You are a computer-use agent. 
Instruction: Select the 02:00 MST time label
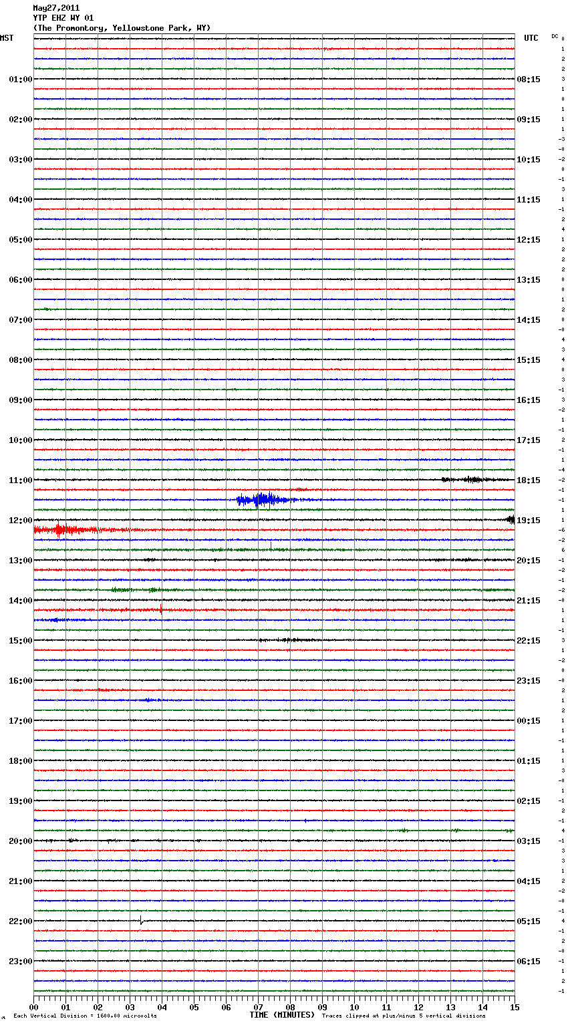[x=20, y=120]
